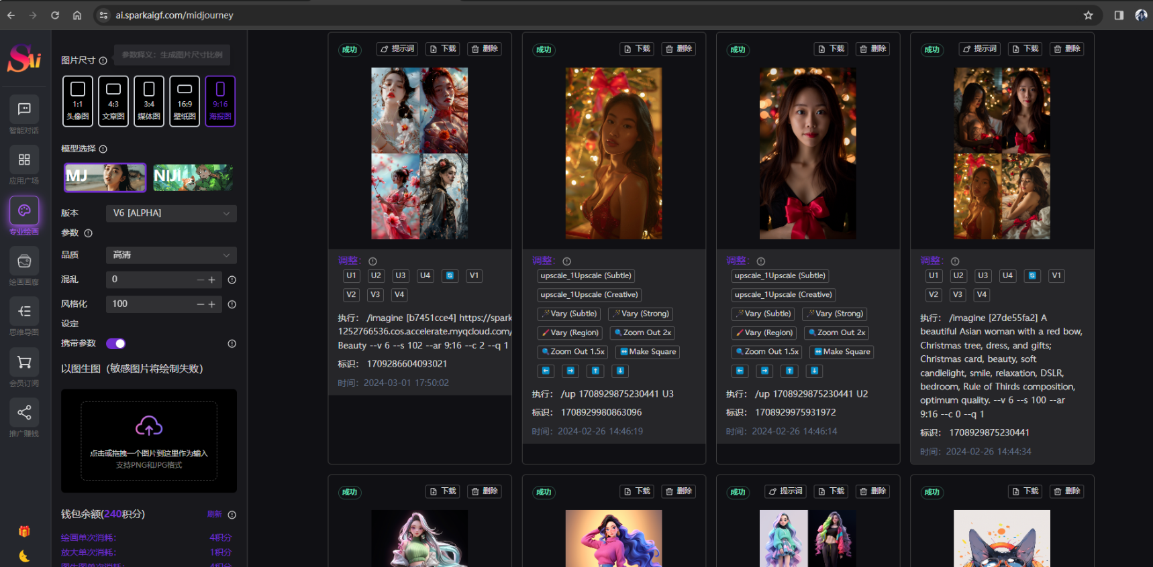Click U1 upscale on first image card
The image size is (1153, 567).
(x=351, y=275)
